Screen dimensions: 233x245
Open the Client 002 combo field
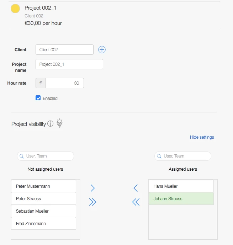click(x=64, y=50)
